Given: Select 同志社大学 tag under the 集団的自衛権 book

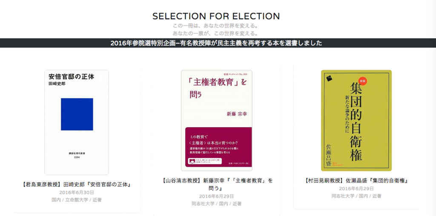Looking at the screenshot, I should (x=343, y=196).
